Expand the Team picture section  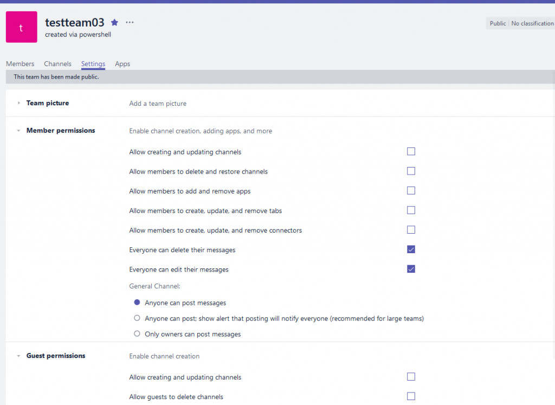coord(20,102)
